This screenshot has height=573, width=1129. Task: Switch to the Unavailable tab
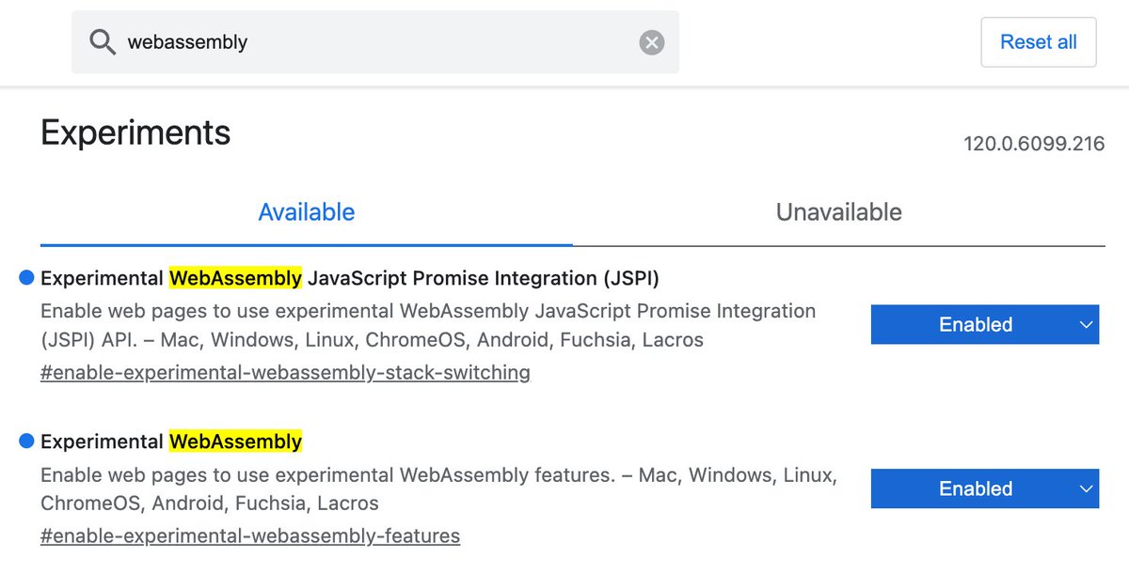point(838,212)
